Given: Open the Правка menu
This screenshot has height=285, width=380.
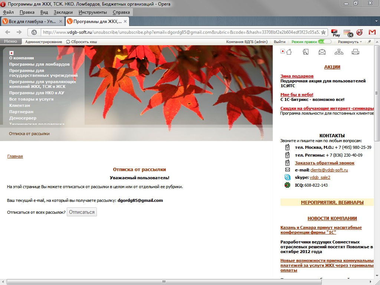Looking at the screenshot, I should (27, 12).
